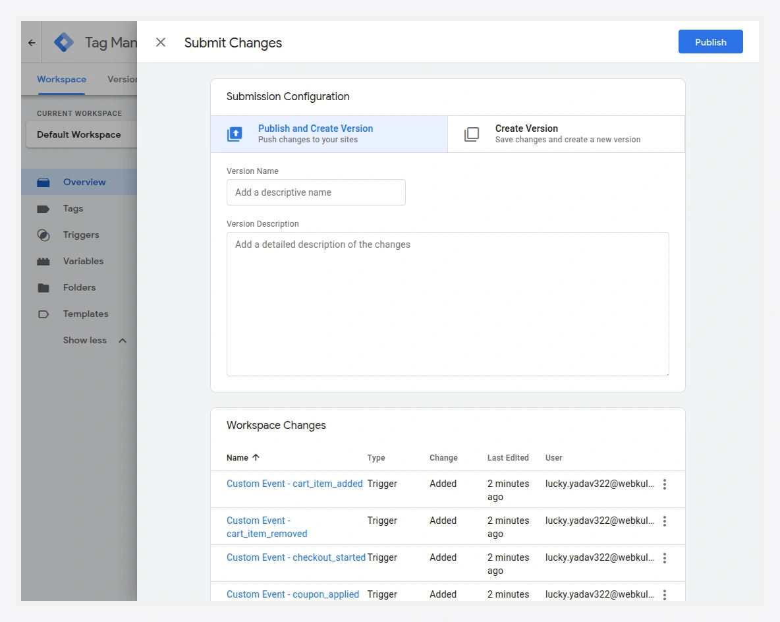The image size is (780, 622).
Task: Click the Variables sidebar icon
Action: 43,261
